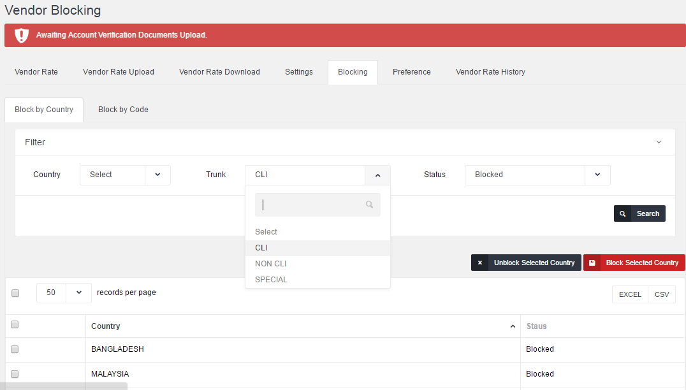Screen dimensions: 686x390
Task: Export the table using the CSV button
Action: point(662,294)
